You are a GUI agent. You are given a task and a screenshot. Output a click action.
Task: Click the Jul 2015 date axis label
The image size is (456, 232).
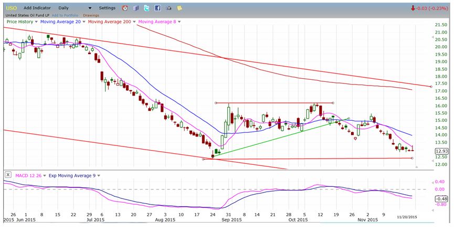(95, 220)
